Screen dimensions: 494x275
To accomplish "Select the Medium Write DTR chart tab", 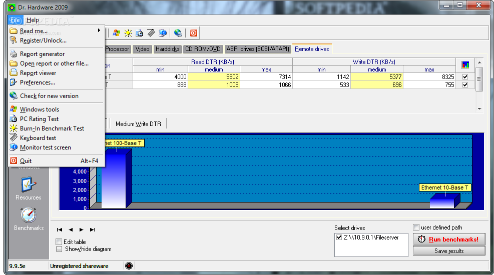I will pyautogui.click(x=138, y=124).
